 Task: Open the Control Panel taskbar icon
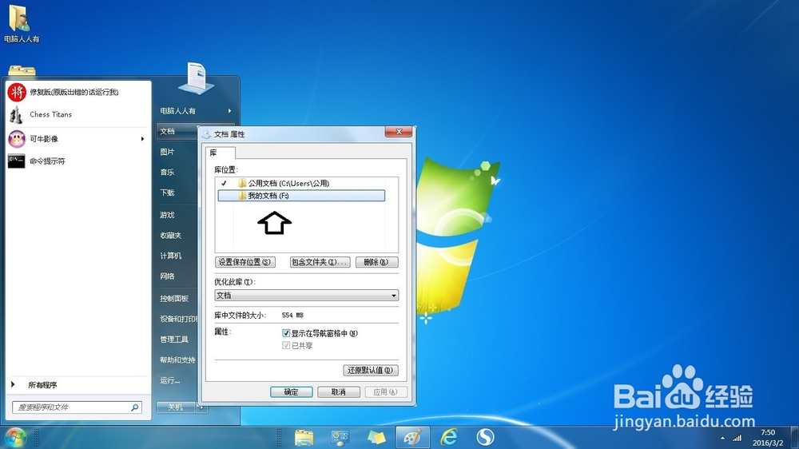(x=340, y=438)
